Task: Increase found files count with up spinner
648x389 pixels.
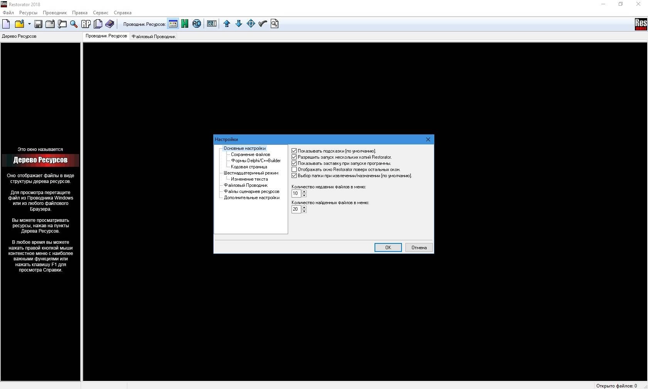Action: tap(304, 208)
